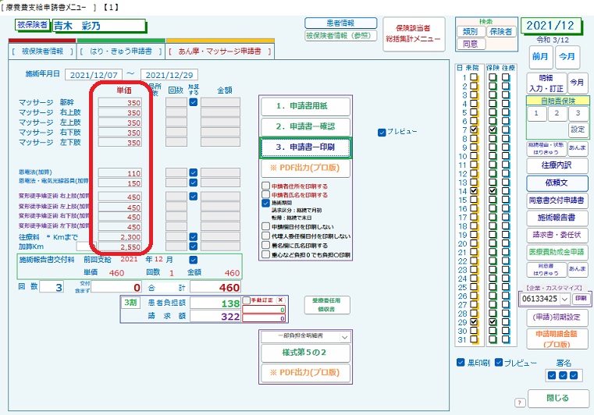Enable 申請者氏名を印刷する
This screenshot has height=415, width=594.
[x=265, y=194]
